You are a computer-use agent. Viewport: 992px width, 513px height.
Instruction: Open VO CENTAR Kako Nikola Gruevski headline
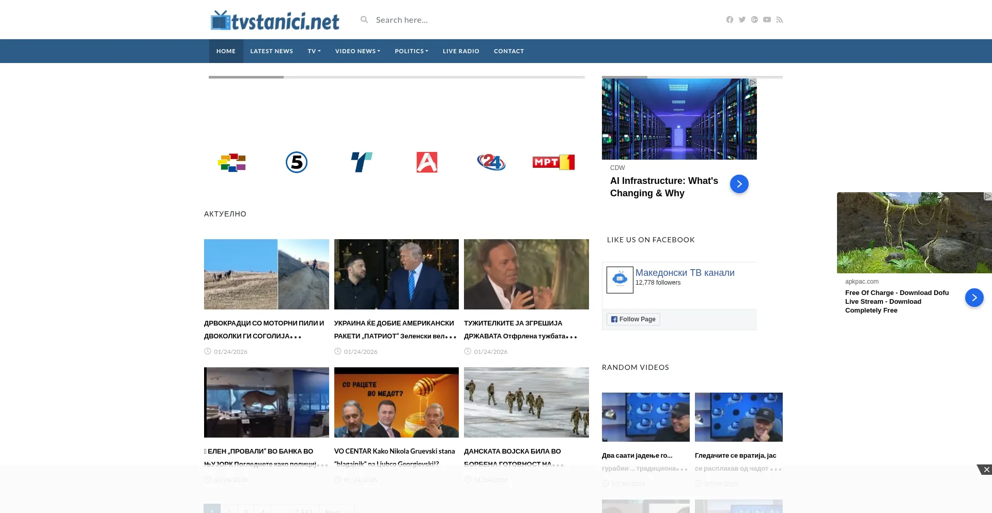tap(395, 458)
